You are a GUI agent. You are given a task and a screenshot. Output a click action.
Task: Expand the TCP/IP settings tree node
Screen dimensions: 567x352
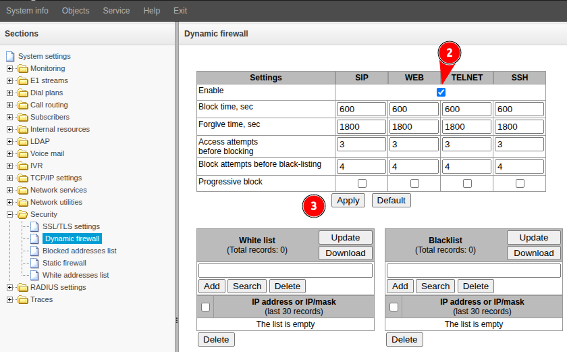coord(9,178)
